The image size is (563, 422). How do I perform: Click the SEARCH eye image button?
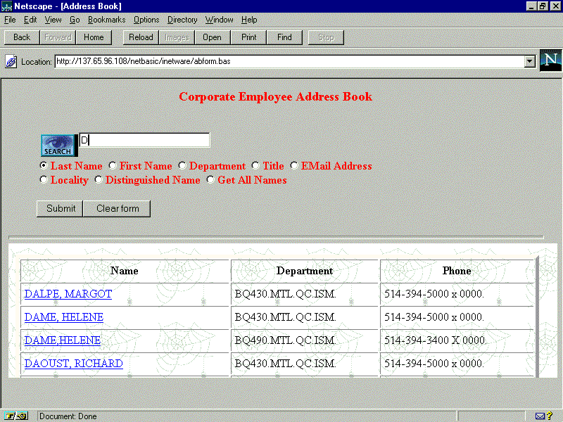tap(59, 146)
